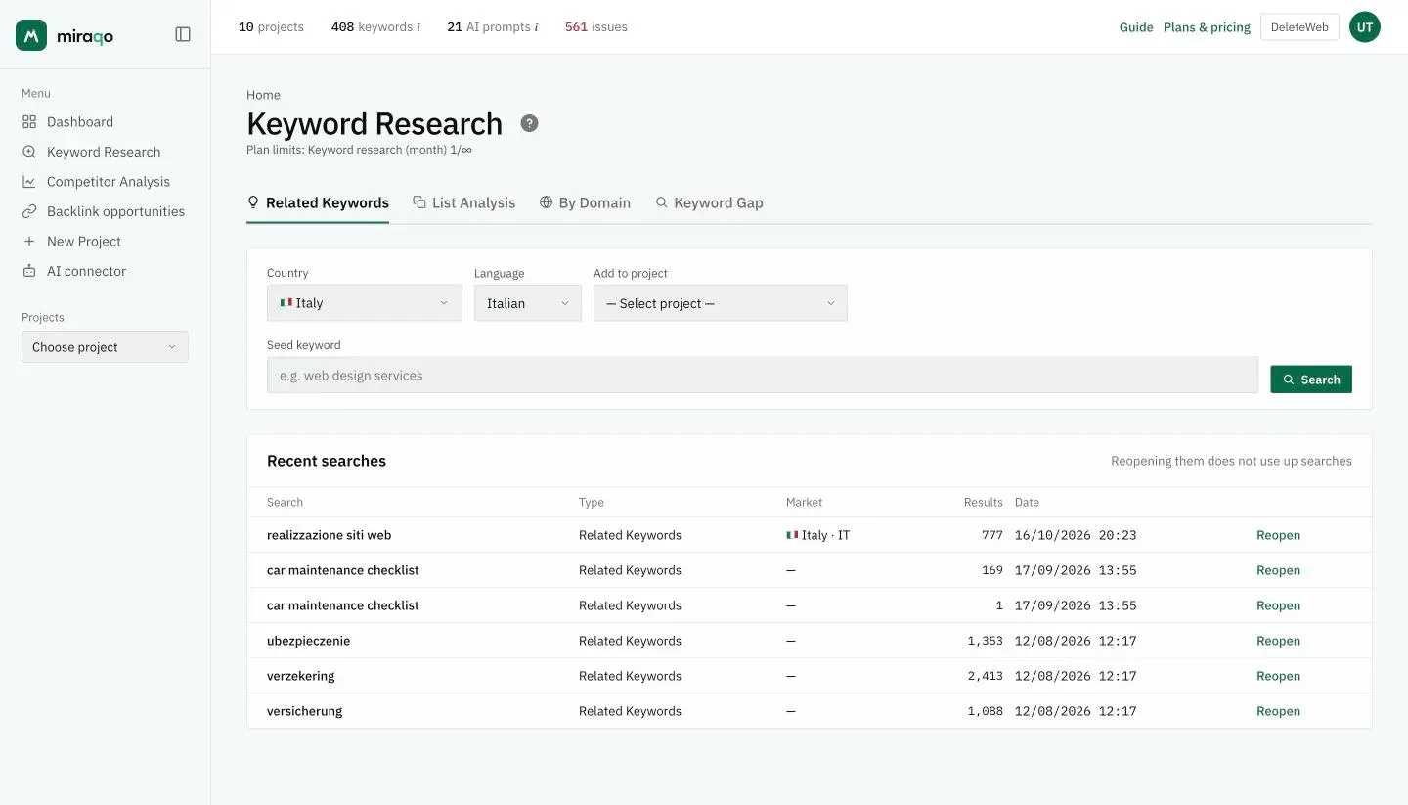Open the UT user avatar
This screenshot has width=1408, height=805.
click(x=1365, y=27)
